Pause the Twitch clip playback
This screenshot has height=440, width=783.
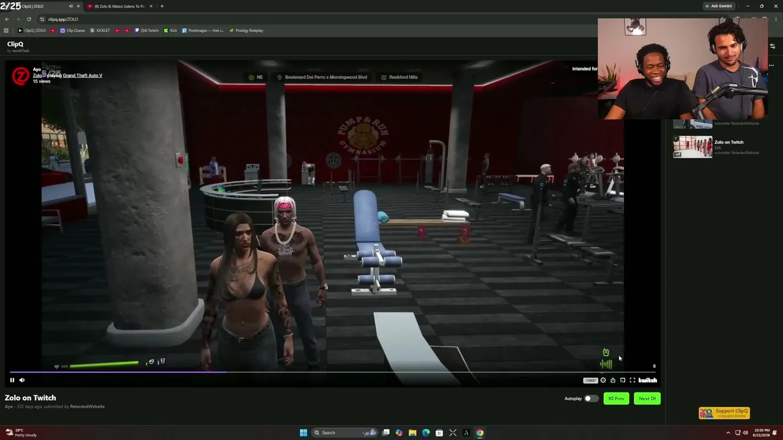[12, 380]
